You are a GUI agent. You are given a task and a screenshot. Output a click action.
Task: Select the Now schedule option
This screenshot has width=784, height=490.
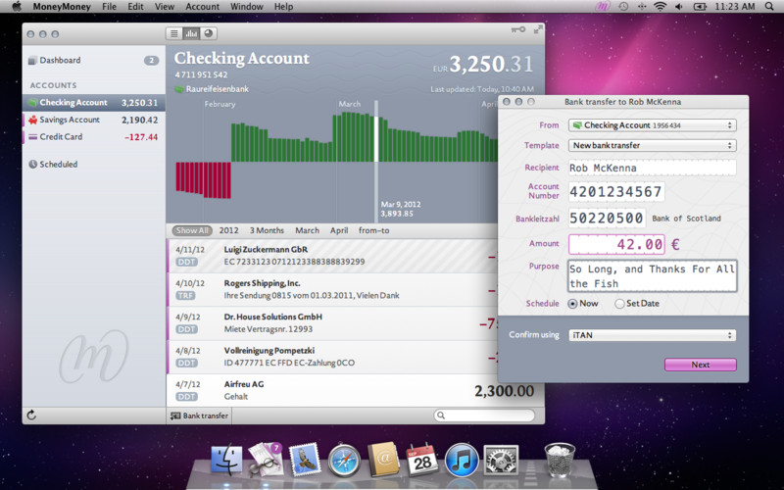pyautogui.click(x=572, y=304)
